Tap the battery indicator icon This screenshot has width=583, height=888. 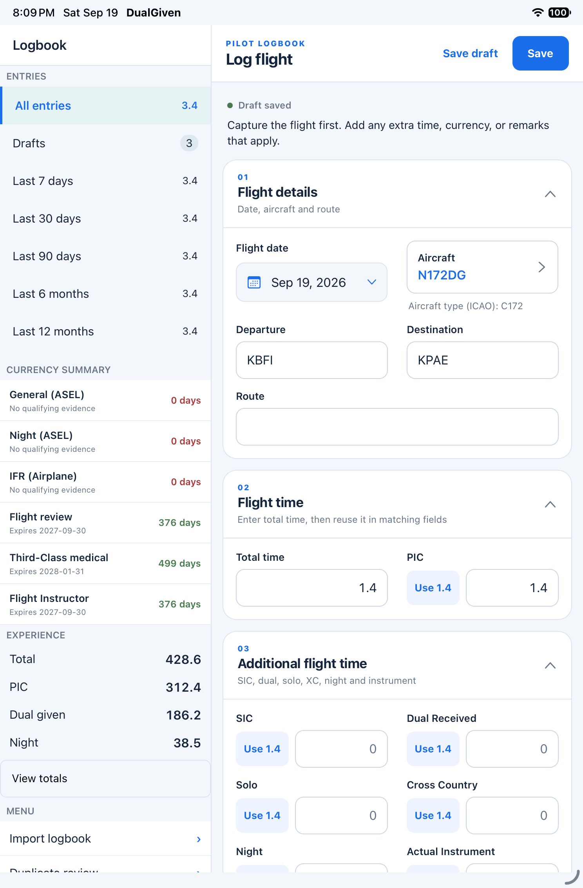click(x=559, y=13)
